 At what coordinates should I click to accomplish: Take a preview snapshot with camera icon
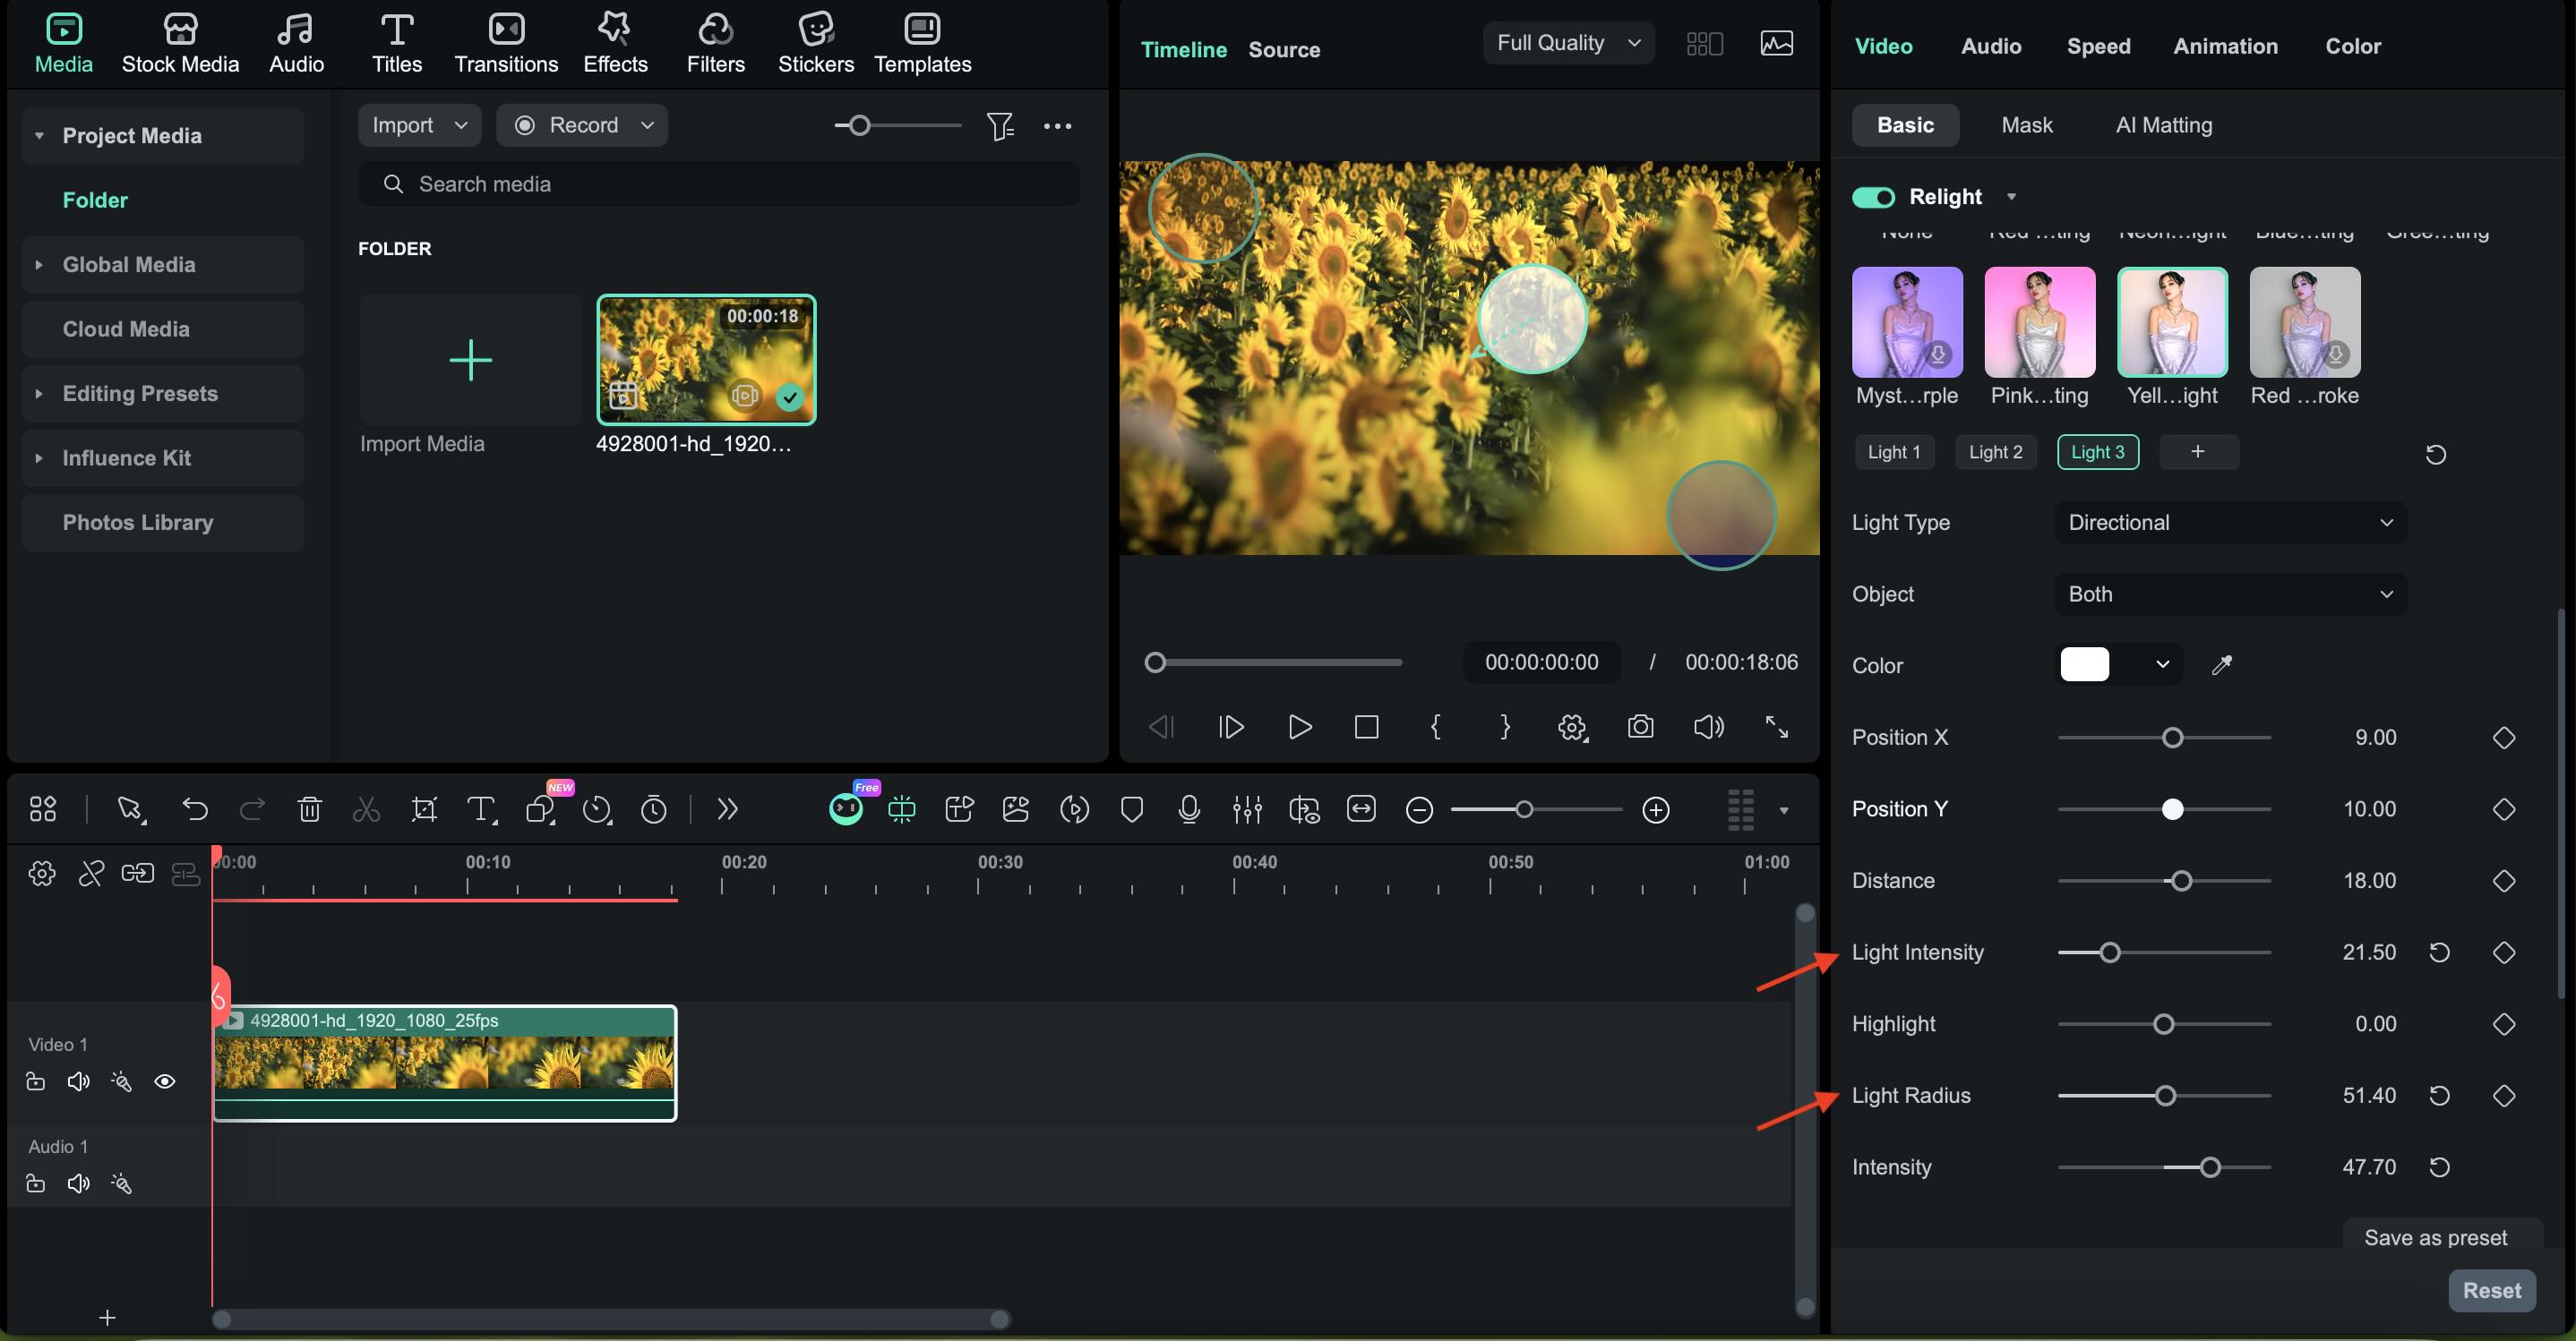(x=1640, y=727)
